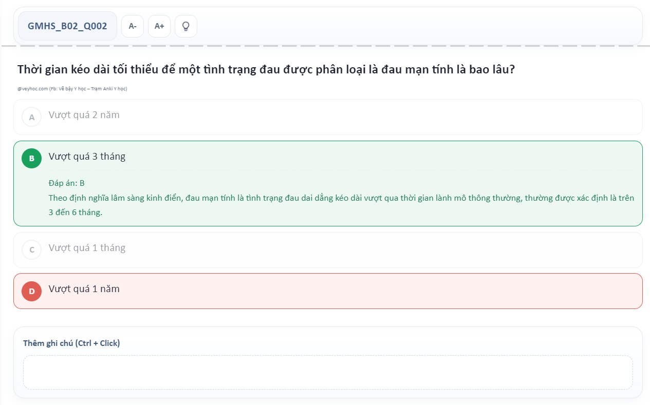Click the "Thêm ghi chú (Ctrl + Click)" label
This screenshot has width=650, height=405.
click(x=71, y=343)
